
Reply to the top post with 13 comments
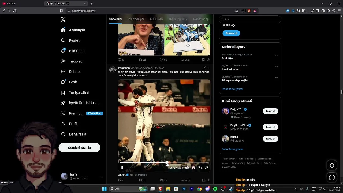point(121,60)
